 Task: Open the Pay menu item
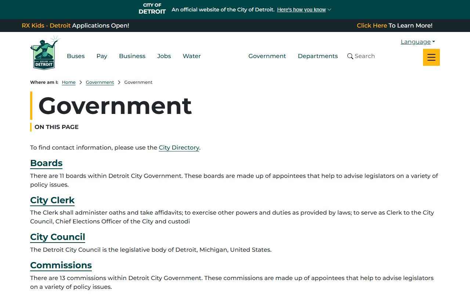coord(102,56)
